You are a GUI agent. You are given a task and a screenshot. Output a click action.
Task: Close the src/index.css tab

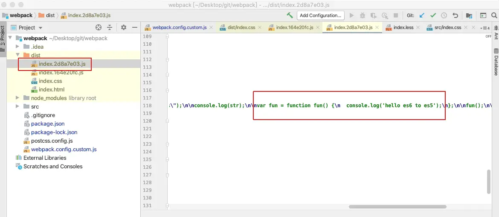[x=466, y=28]
